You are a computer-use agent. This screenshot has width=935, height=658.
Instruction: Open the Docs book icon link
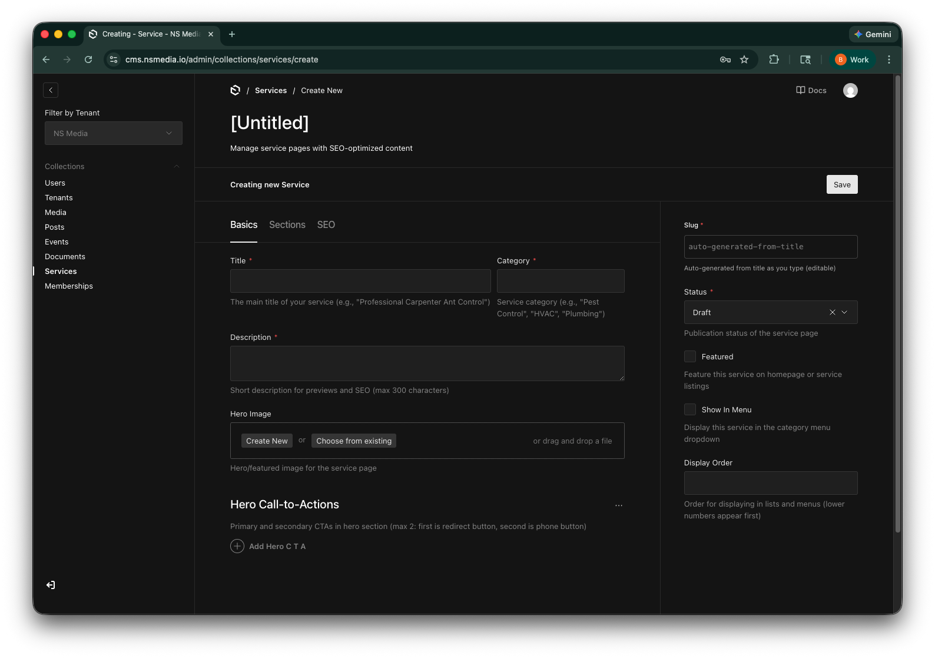pos(811,90)
